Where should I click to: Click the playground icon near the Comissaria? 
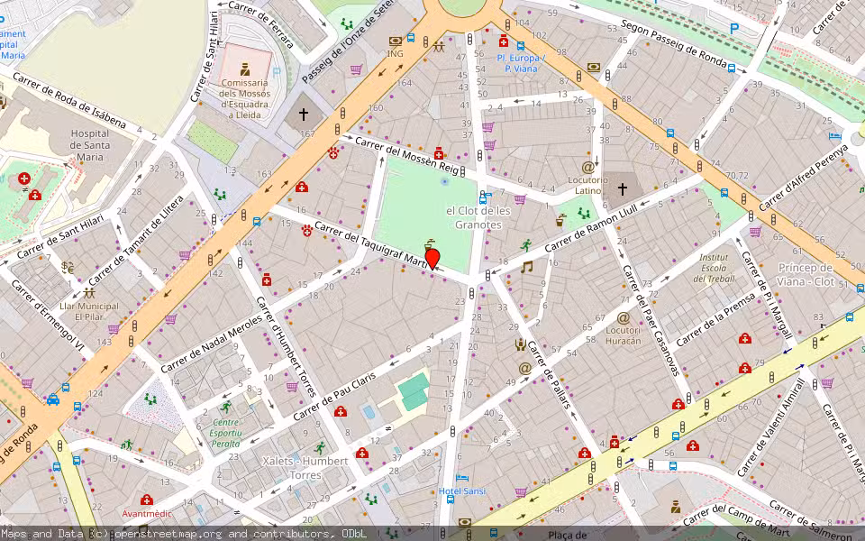click(x=347, y=24)
